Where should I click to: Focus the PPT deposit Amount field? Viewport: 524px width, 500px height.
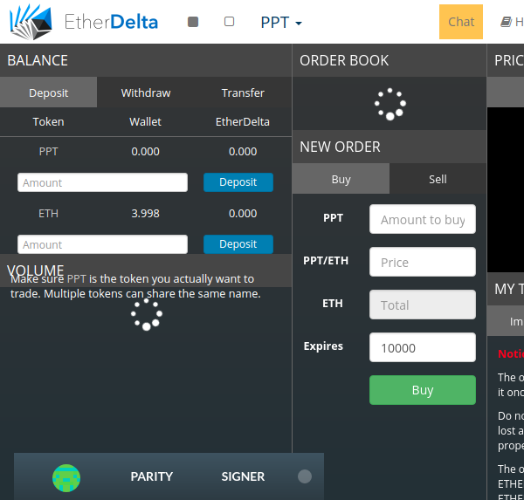102,182
